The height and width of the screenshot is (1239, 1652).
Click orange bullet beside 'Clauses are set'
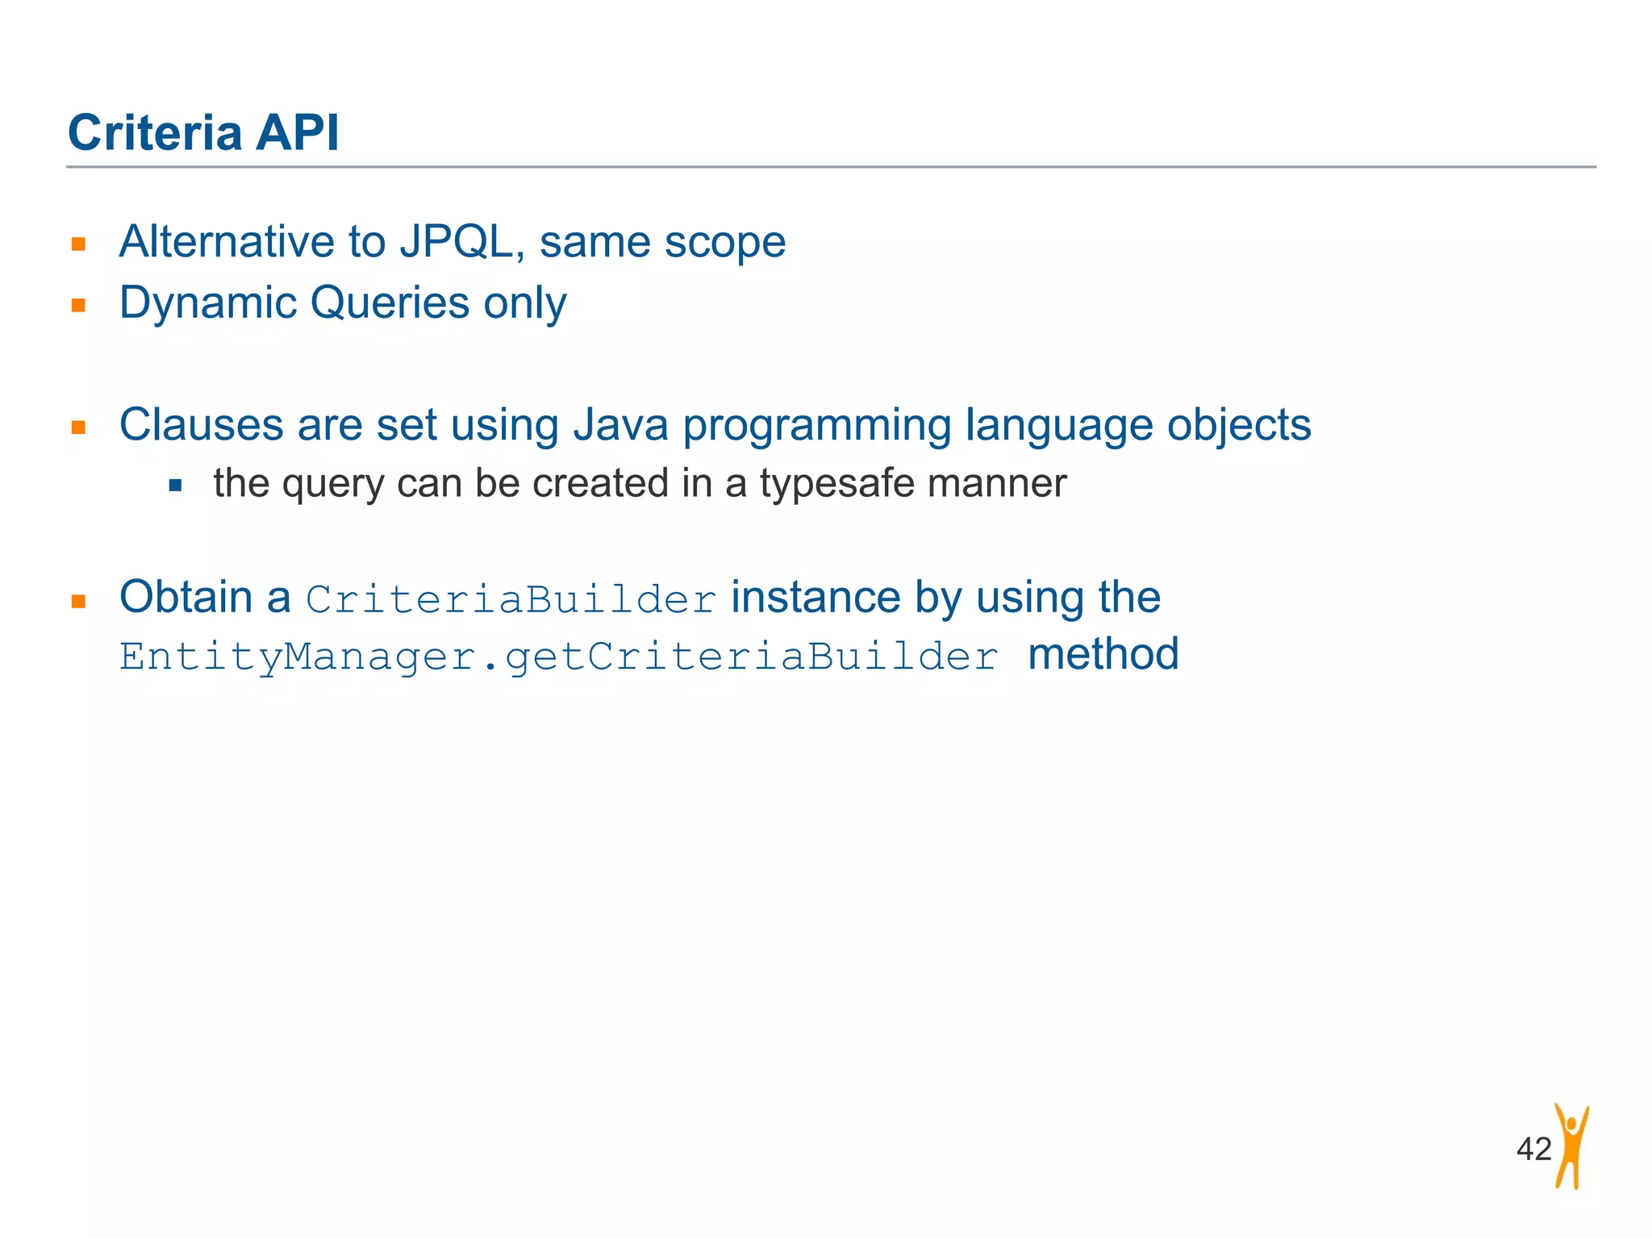point(78,428)
